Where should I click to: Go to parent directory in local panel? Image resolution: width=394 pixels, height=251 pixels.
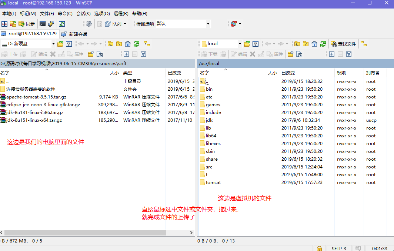click(x=111, y=44)
